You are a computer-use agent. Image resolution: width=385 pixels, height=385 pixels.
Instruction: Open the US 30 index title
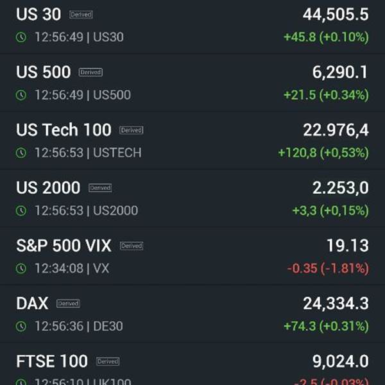pos(38,14)
